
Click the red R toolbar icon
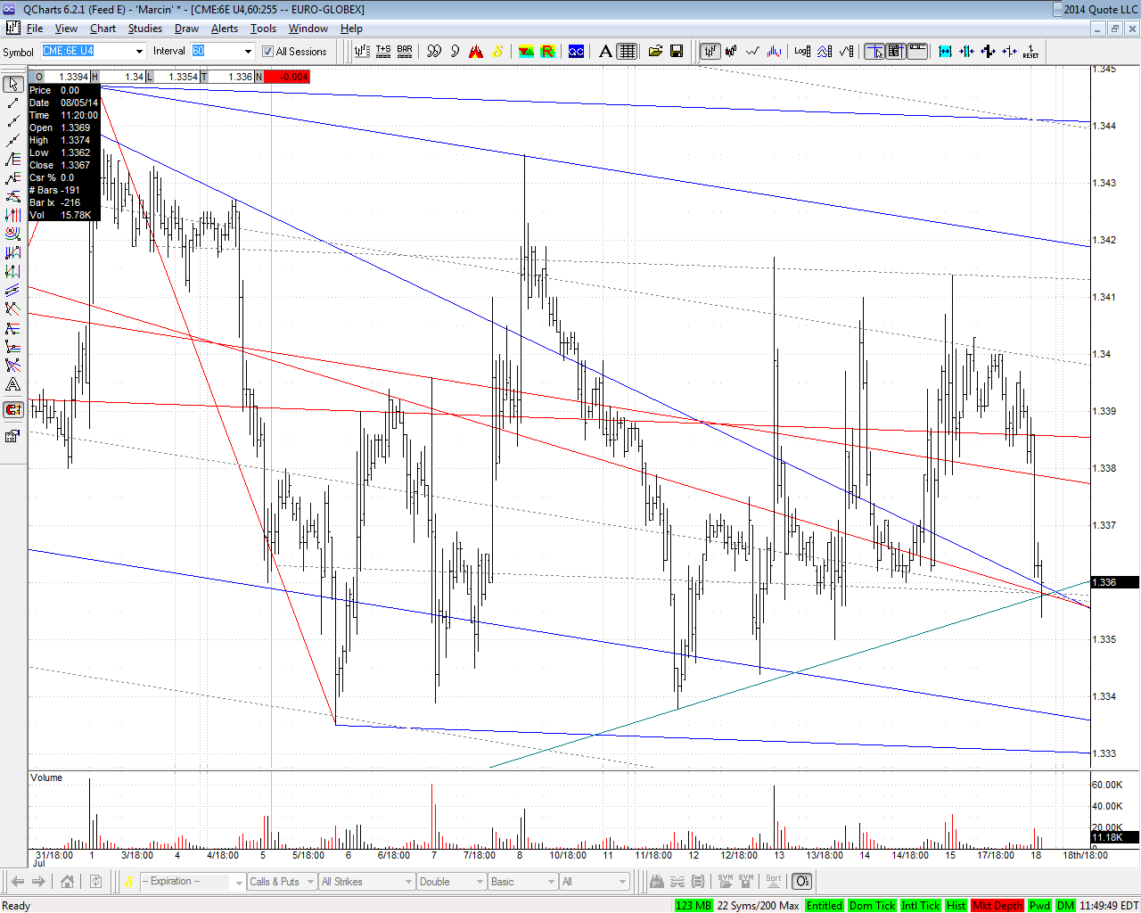coord(547,52)
